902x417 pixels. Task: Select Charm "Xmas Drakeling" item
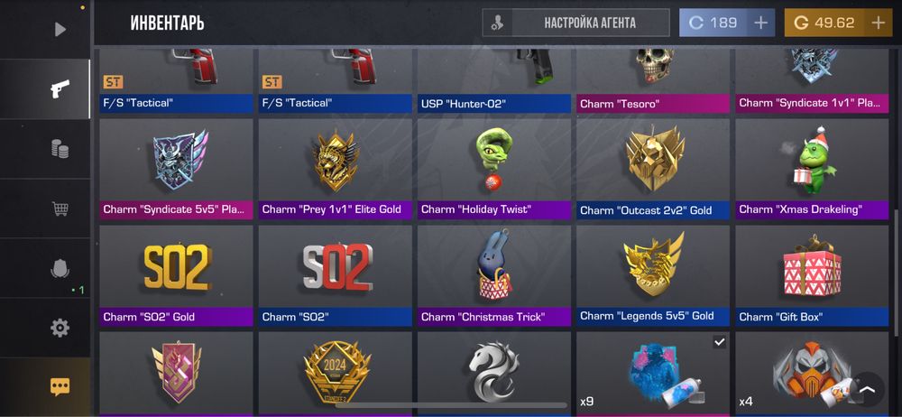click(812, 169)
